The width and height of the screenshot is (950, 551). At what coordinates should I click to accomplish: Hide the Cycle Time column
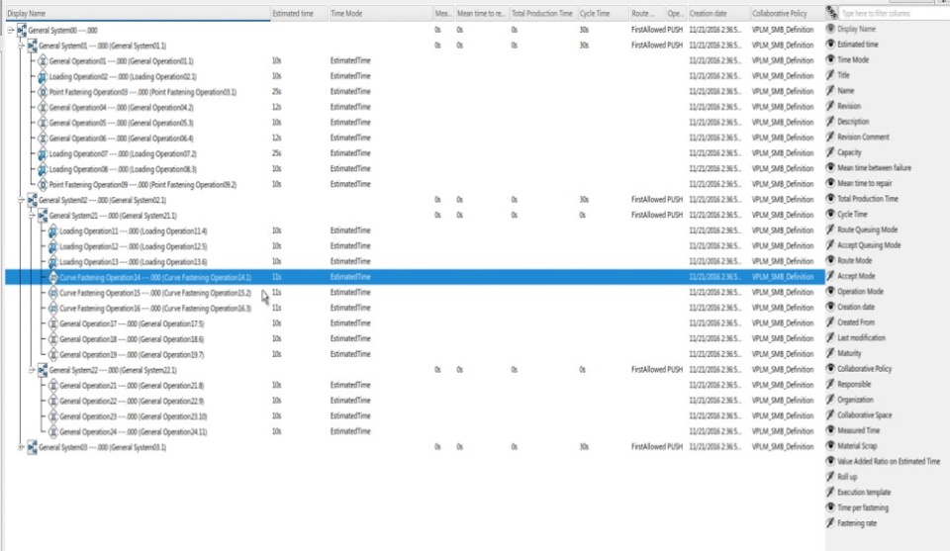tap(830, 214)
